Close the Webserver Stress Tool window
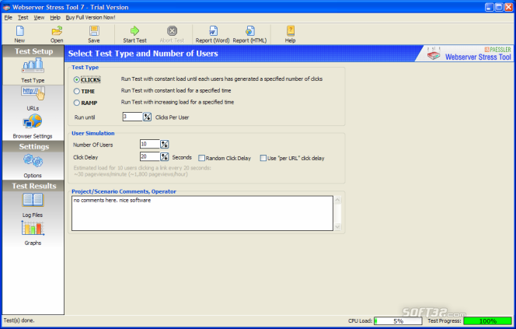The height and width of the screenshot is (329, 516). click(x=508, y=7)
